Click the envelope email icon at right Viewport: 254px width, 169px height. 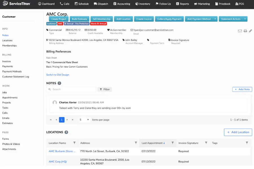[240, 31]
